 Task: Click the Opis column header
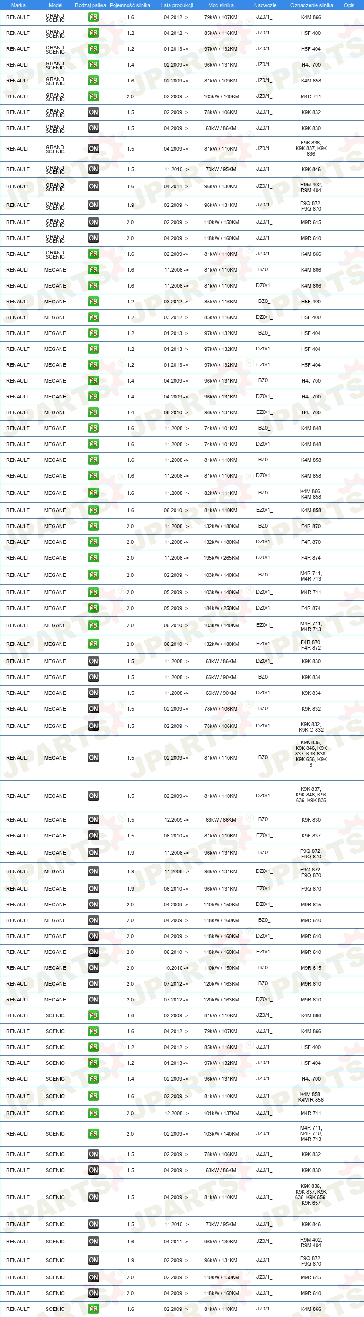point(349,5)
